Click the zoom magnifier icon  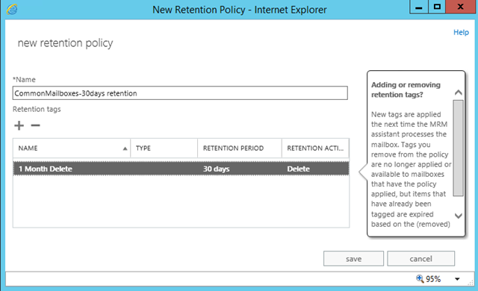(x=420, y=278)
